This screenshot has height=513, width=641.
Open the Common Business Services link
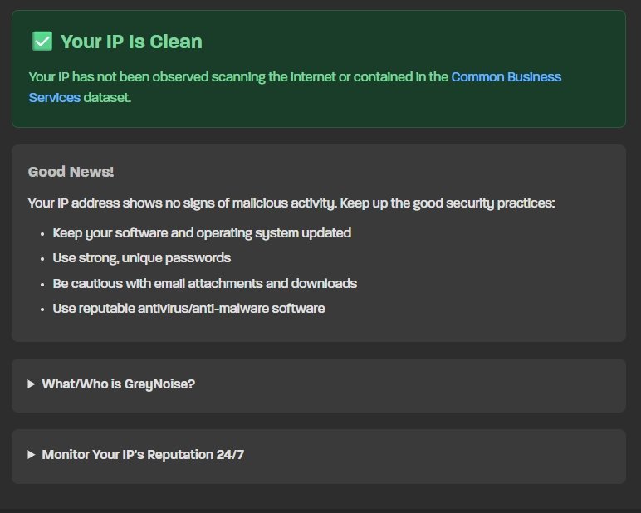point(506,77)
